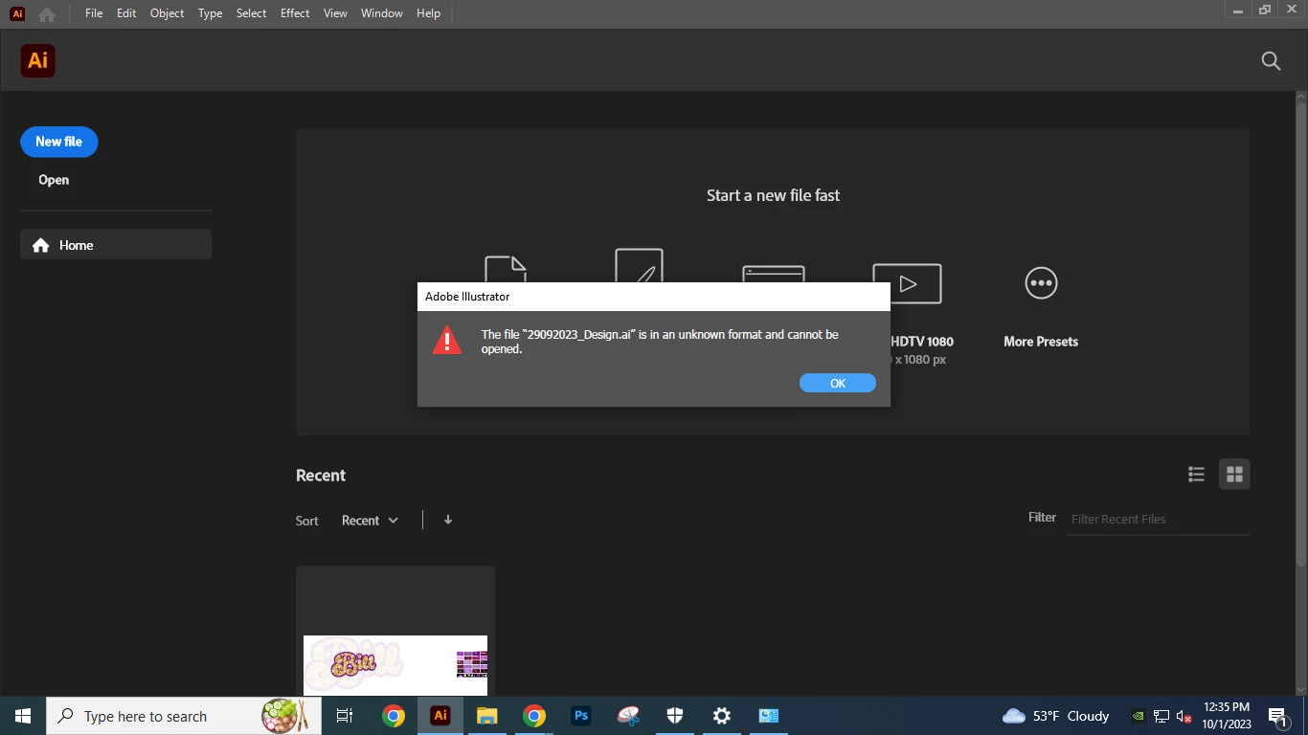Switch recent files to grid view
Image resolution: width=1308 pixels, height=735 pixels.
[x=1234, y=474]
